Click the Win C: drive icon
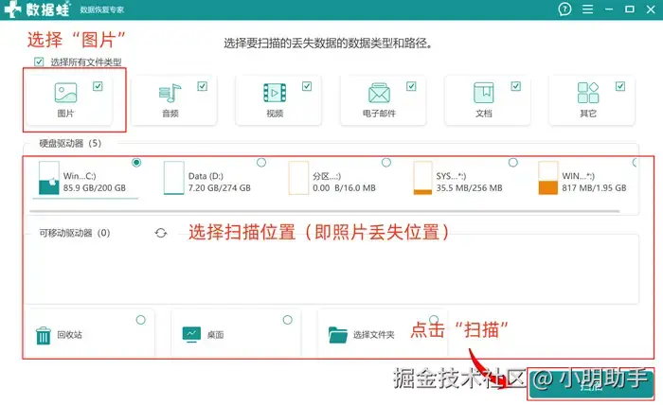 click(48, 178)
